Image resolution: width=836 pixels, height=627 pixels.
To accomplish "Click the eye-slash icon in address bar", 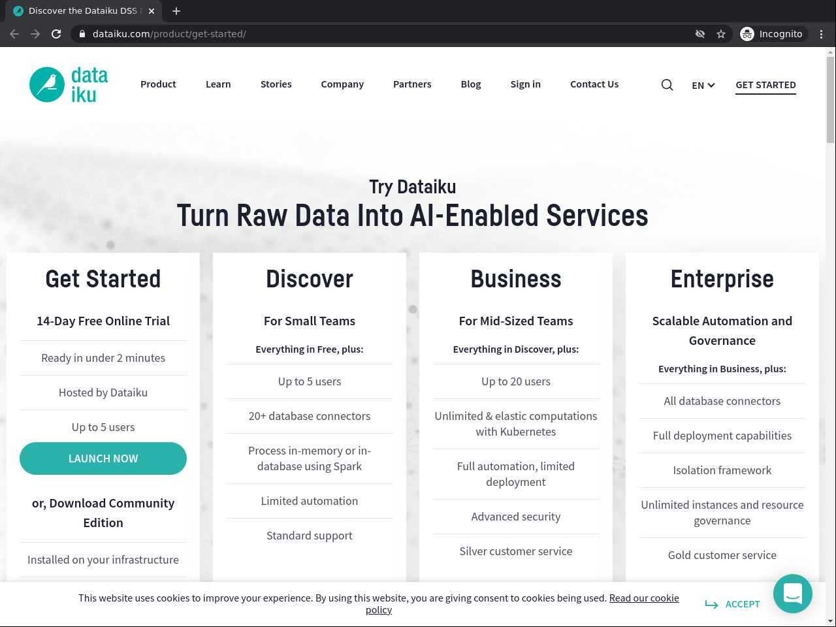I will click(x=699, y=33).
